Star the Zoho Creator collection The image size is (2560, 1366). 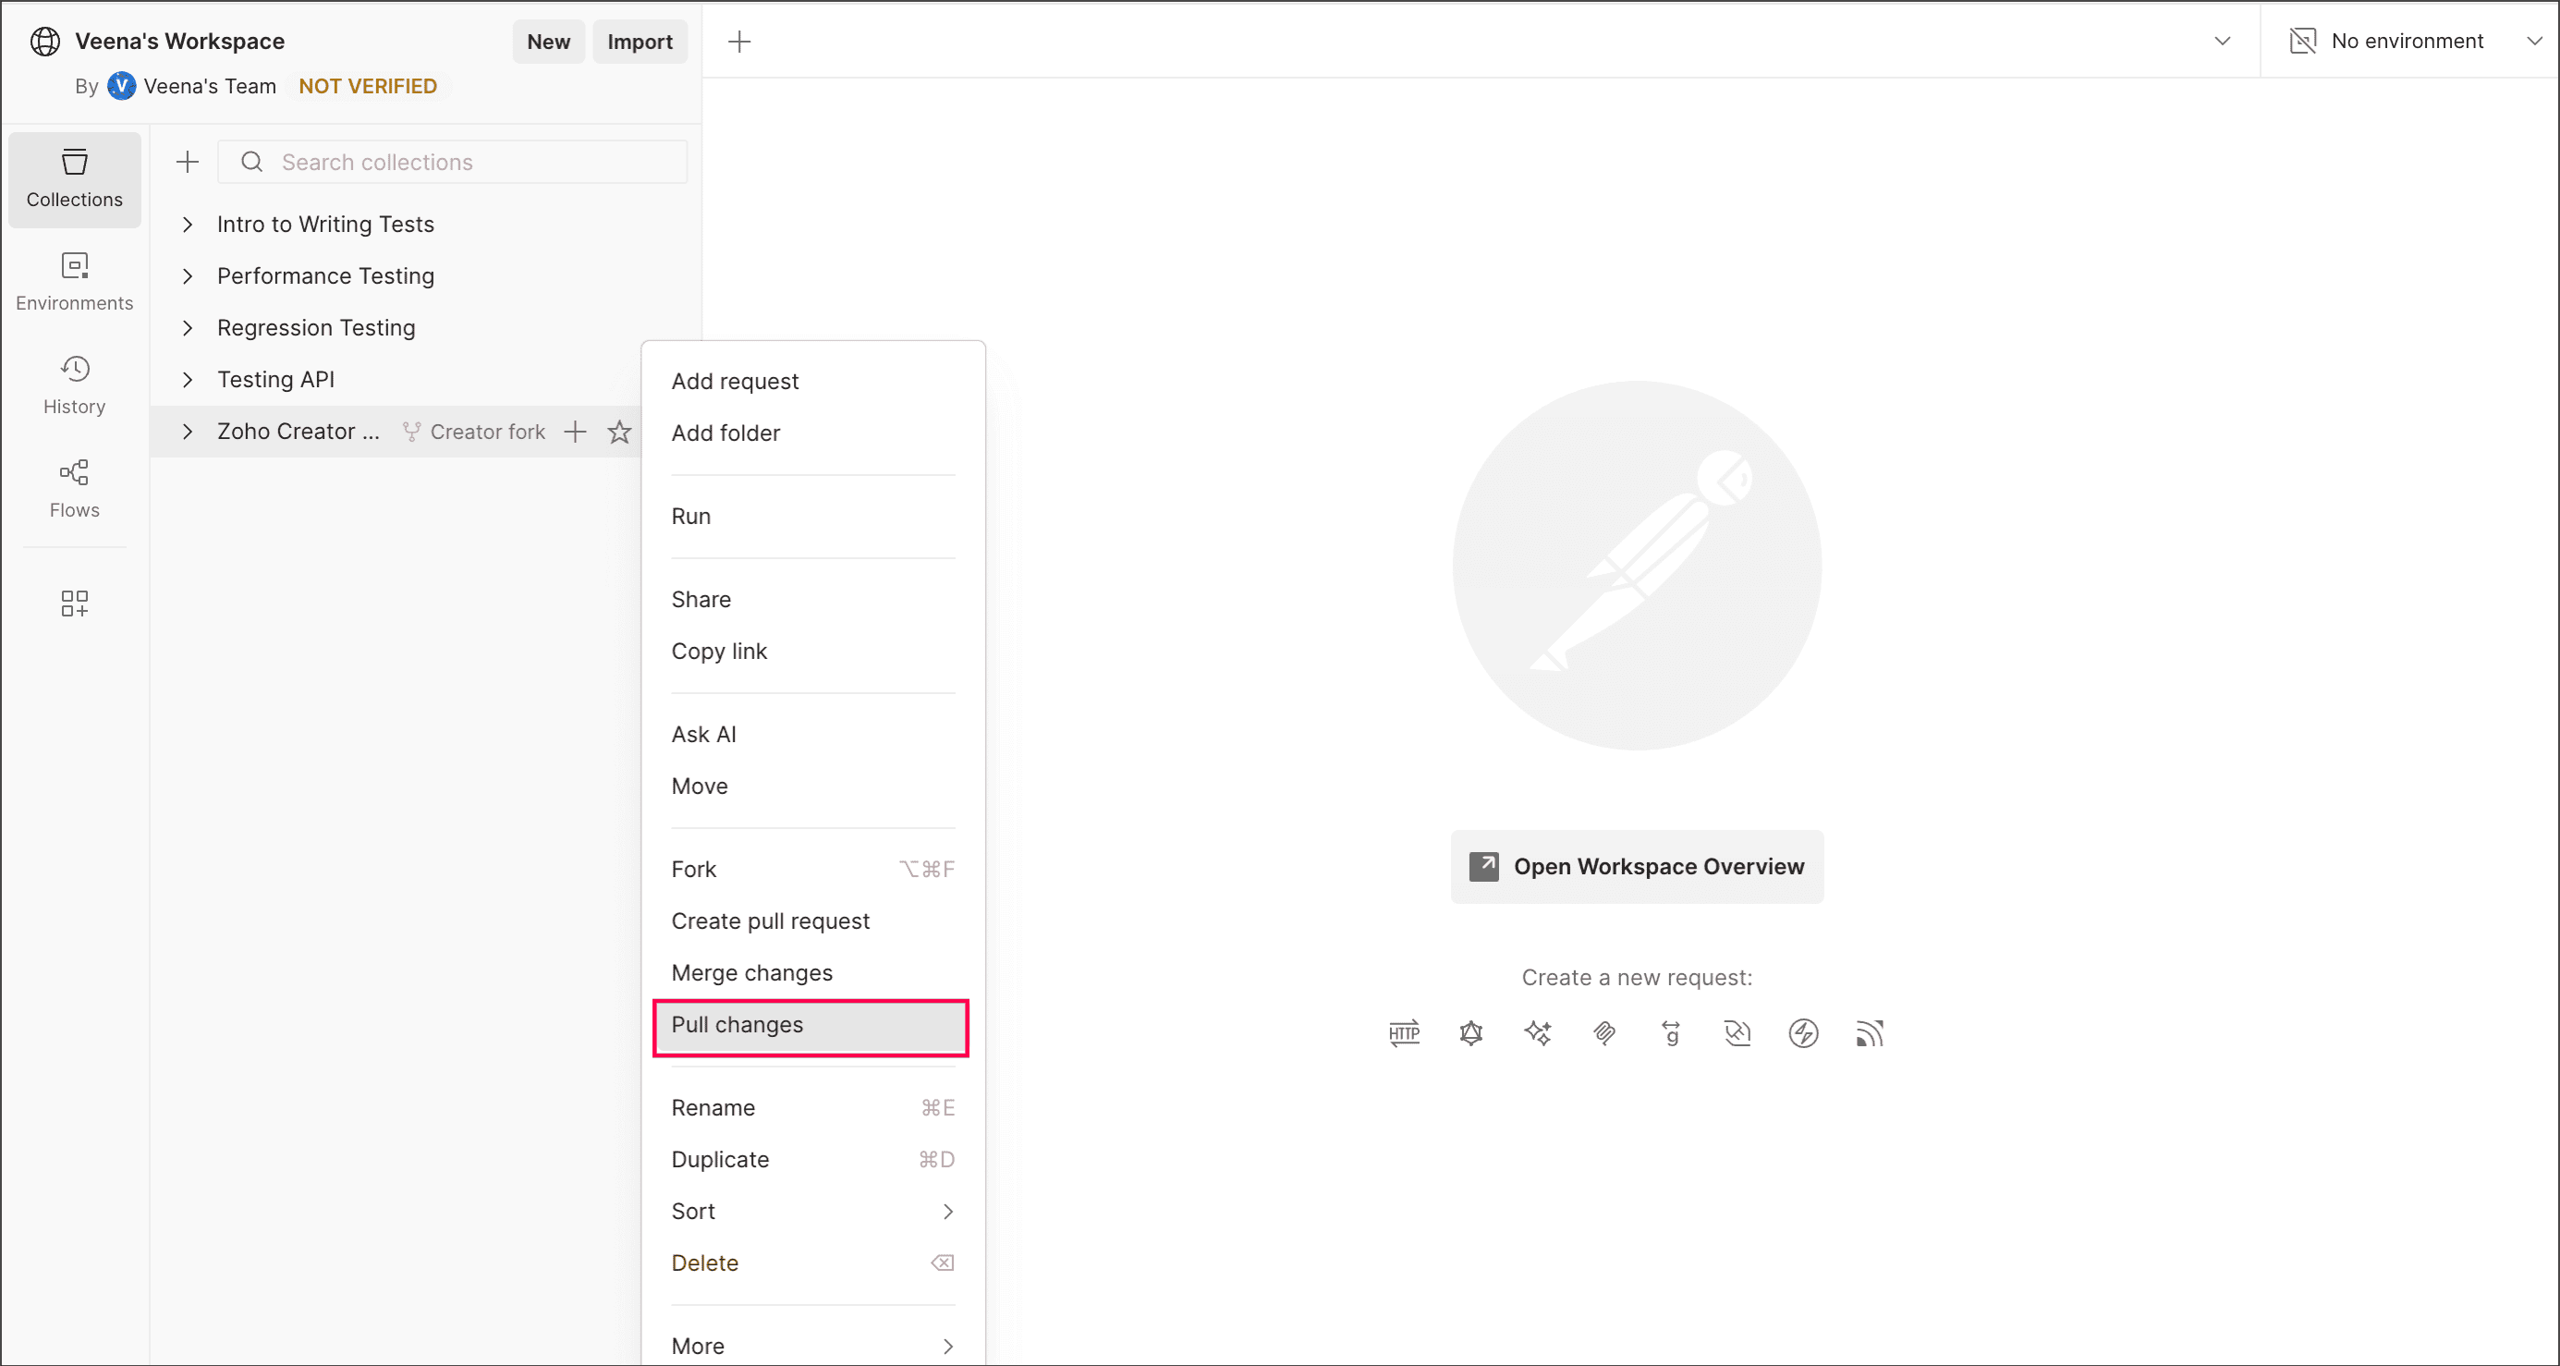(619, 432)
